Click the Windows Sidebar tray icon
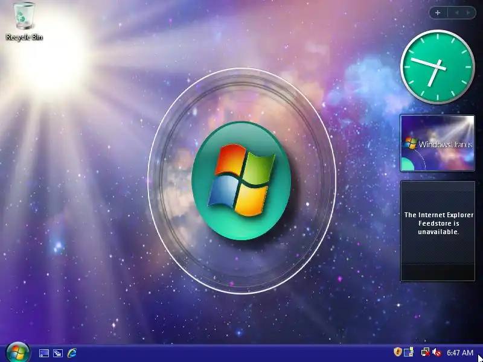 tap(409, 352)
